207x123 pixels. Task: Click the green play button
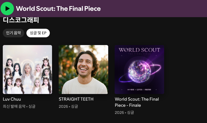pos(7,9)
